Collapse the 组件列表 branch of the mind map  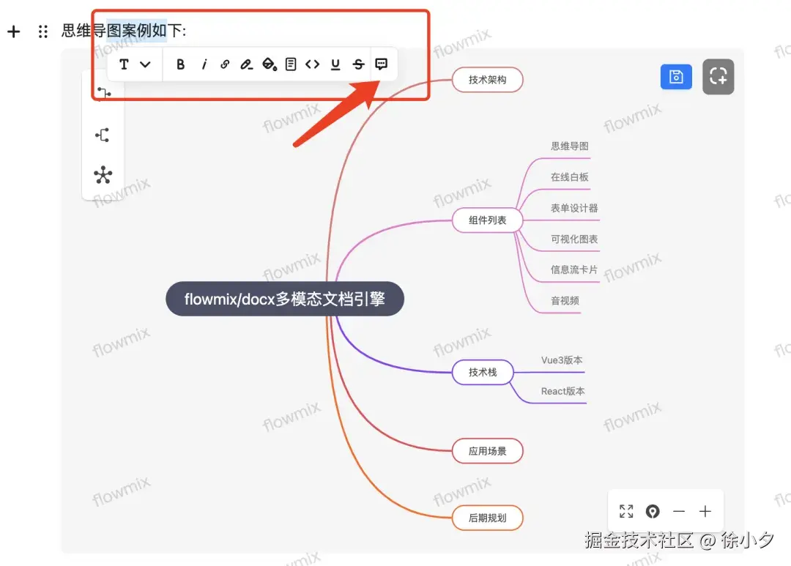[x=487, y=220]
